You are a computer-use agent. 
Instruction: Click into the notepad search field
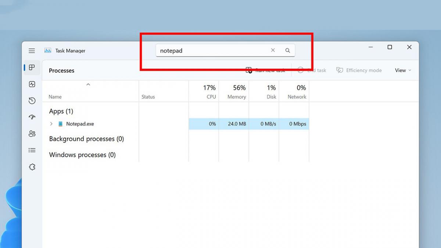[x=209, y=51]
